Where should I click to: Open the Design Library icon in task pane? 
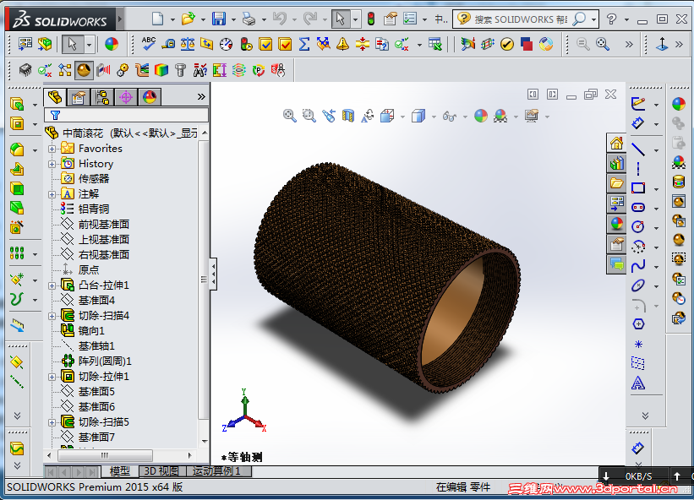616,163
